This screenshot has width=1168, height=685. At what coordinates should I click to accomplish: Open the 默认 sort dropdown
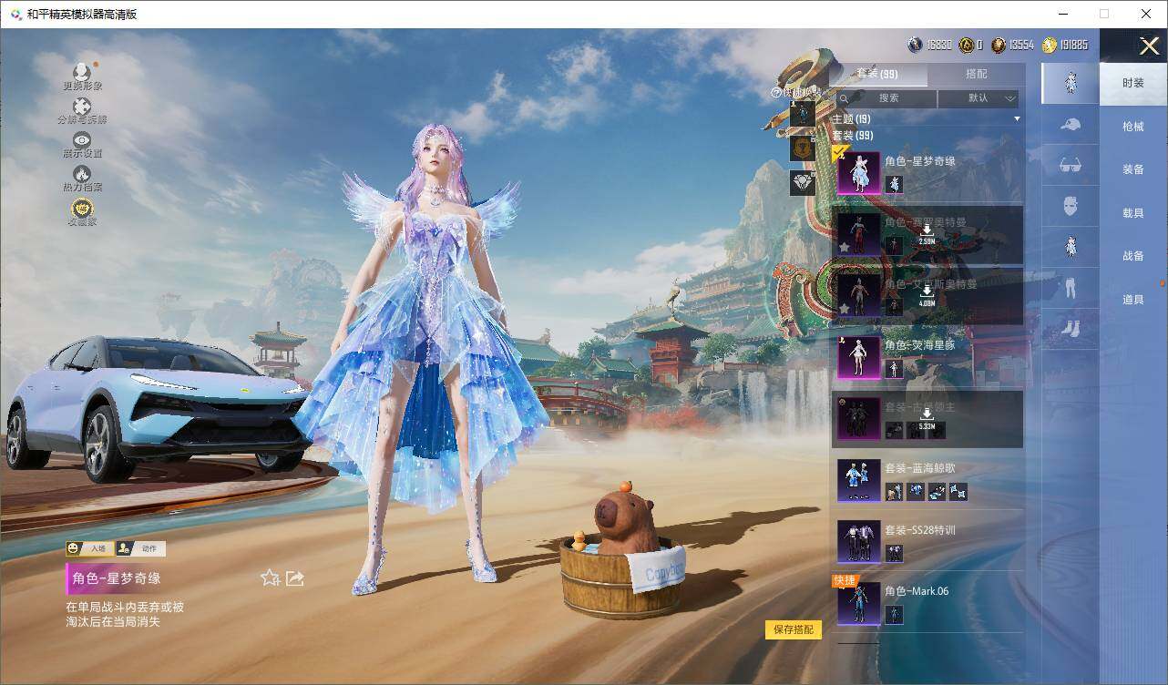(x=978, y=98)
